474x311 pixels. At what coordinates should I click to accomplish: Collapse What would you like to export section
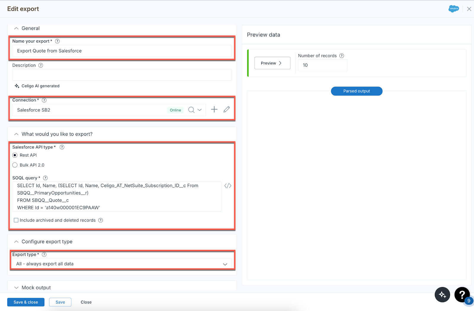click(x=16, y=134)
